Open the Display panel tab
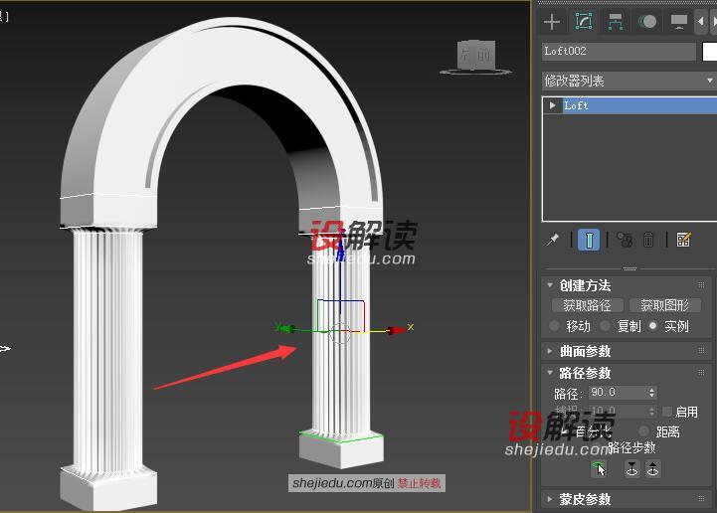 pyautogui.click(x=679, y=21)
